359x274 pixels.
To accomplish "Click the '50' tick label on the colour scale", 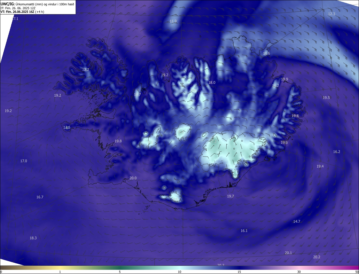I will point(356,272).
